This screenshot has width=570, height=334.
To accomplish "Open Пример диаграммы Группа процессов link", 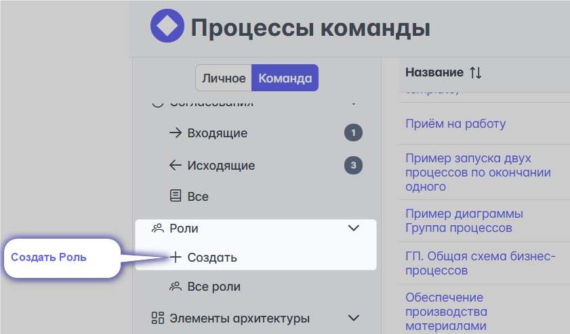I will pos(464,220).
